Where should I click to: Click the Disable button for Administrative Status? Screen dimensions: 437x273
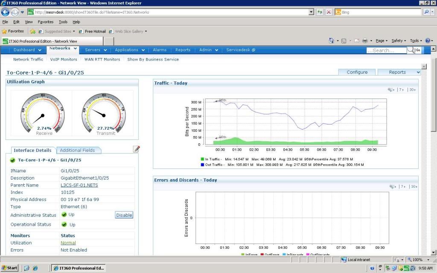[x=124, y=215]
